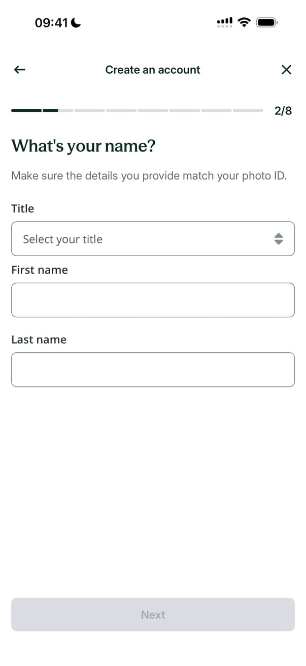Click the battery status icon
Screen dimensions: 306x666
point(266,22)
